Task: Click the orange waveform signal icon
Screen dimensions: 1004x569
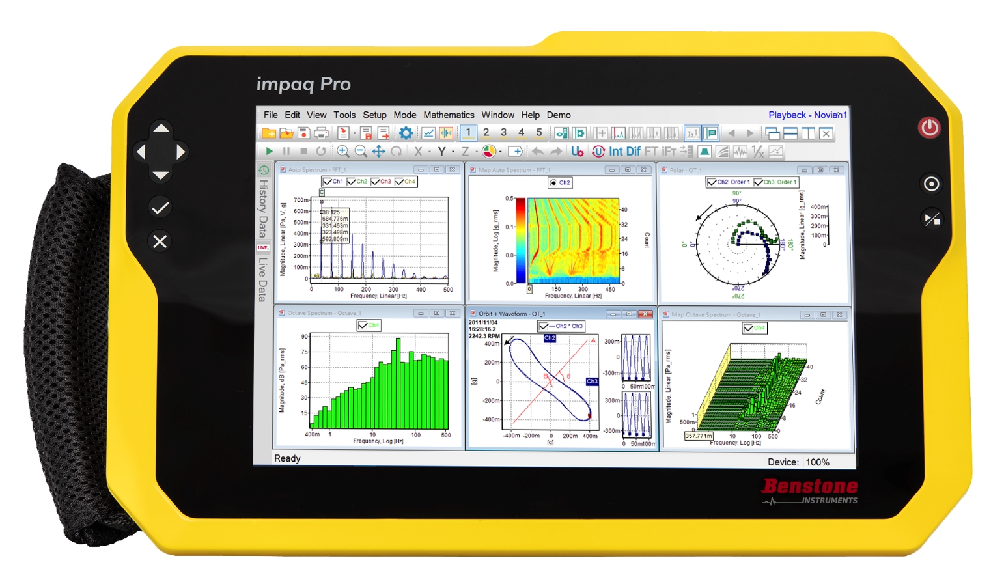Action: pos(446,133)
